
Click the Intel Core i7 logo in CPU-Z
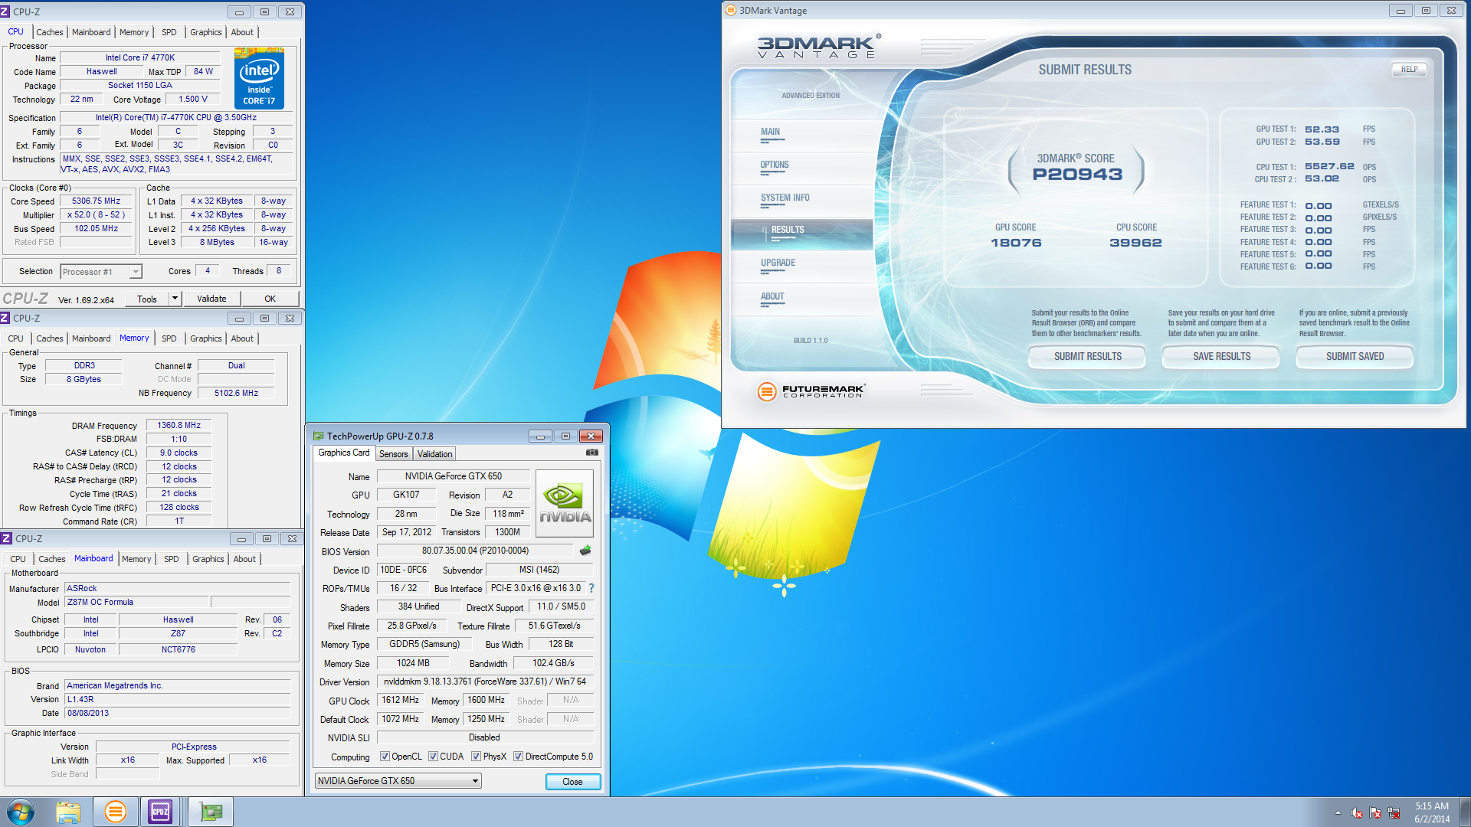(259, 78)
